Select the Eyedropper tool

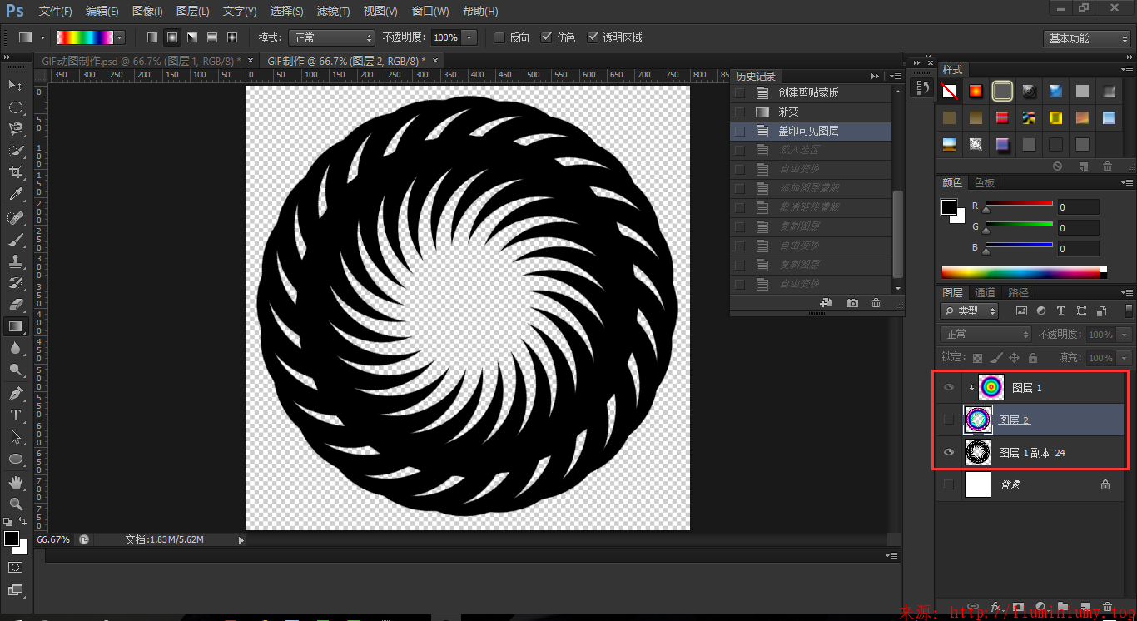coord(16,195)
